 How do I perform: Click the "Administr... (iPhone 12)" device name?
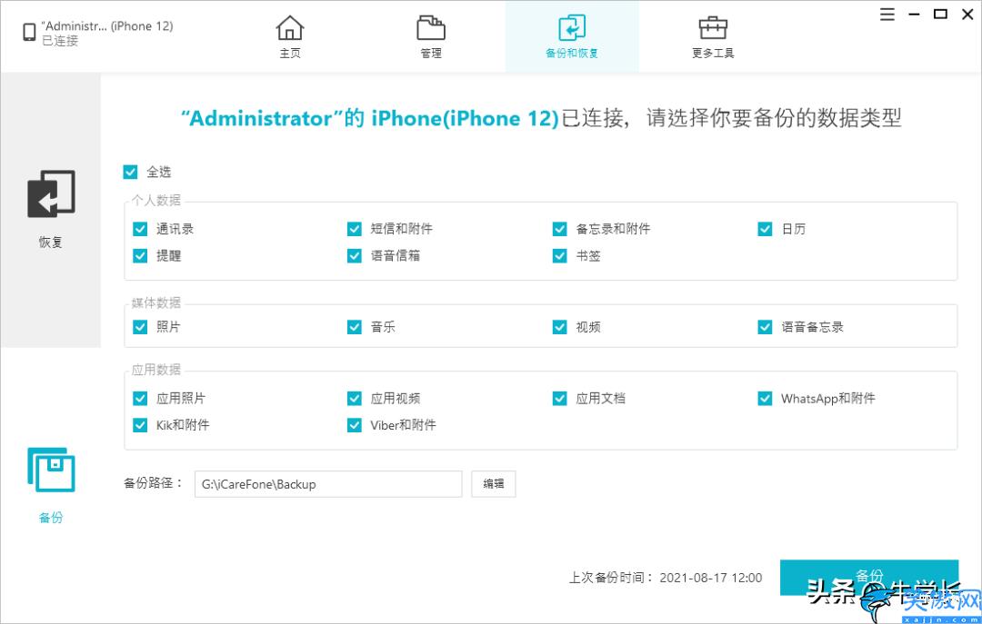(107, 26)
